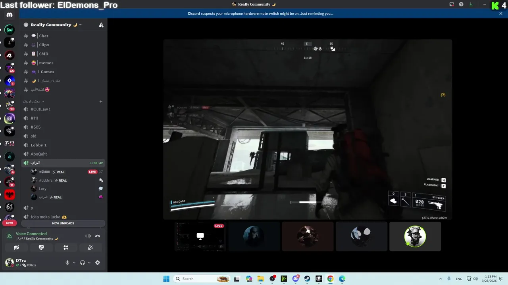
Task: Open the F13 server icon
Action: coord(10,144)
